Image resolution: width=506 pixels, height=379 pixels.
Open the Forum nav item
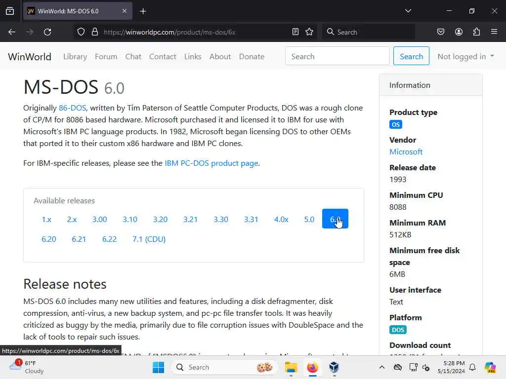pos(106,56)
